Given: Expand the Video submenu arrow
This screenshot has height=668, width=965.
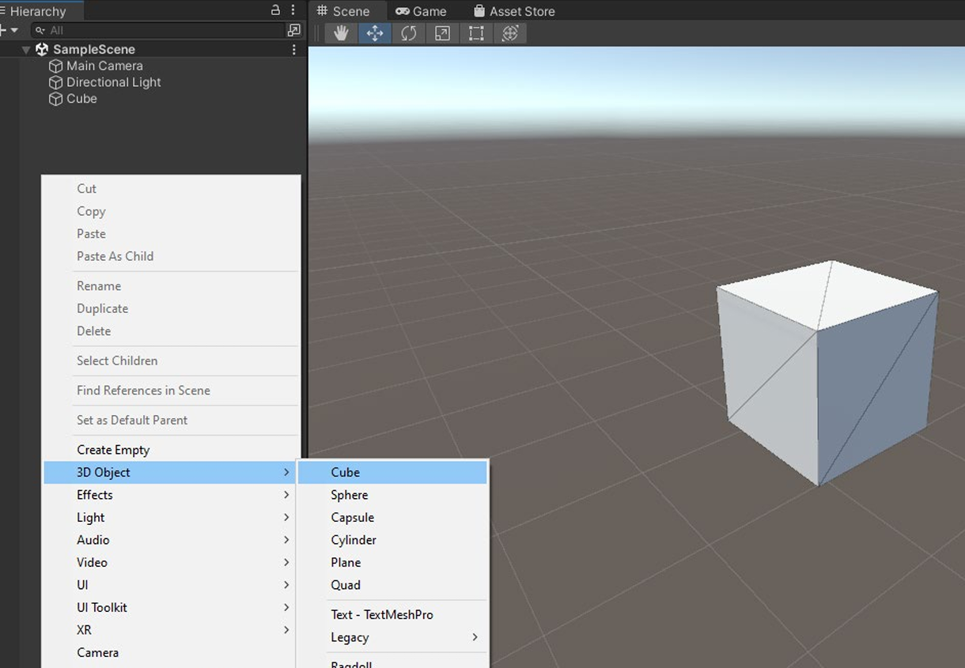Looking at the screenshot, I should pyautogui.click(x=286, y=562).
